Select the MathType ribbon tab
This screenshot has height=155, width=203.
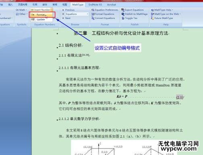pos(78,5)
